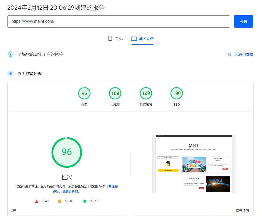This screenshot has width=262, height=216.
Task: Click the page screenshot thumbnail of MHT site
Action: click(194, 164)
